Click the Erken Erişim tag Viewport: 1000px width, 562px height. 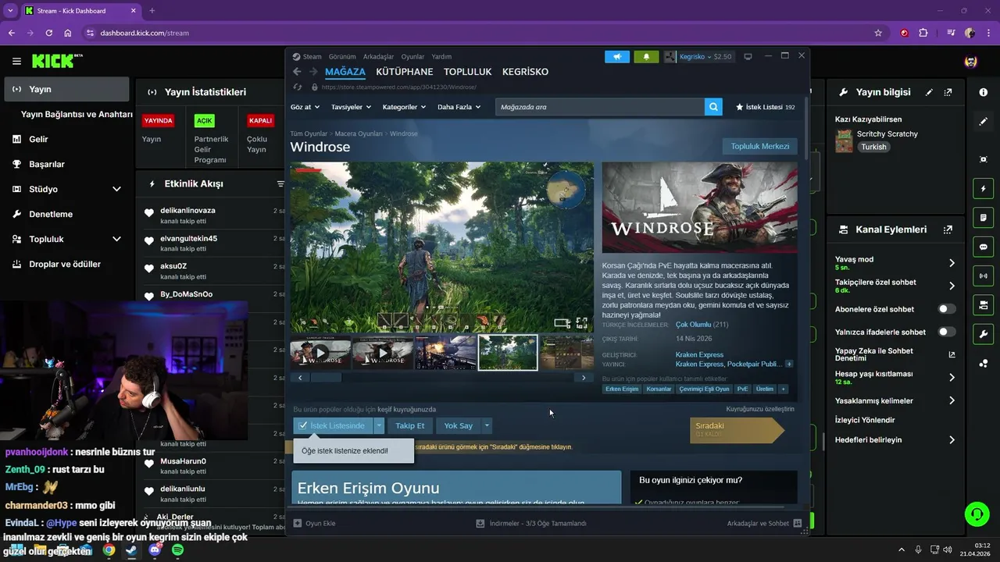click(622, 389)
